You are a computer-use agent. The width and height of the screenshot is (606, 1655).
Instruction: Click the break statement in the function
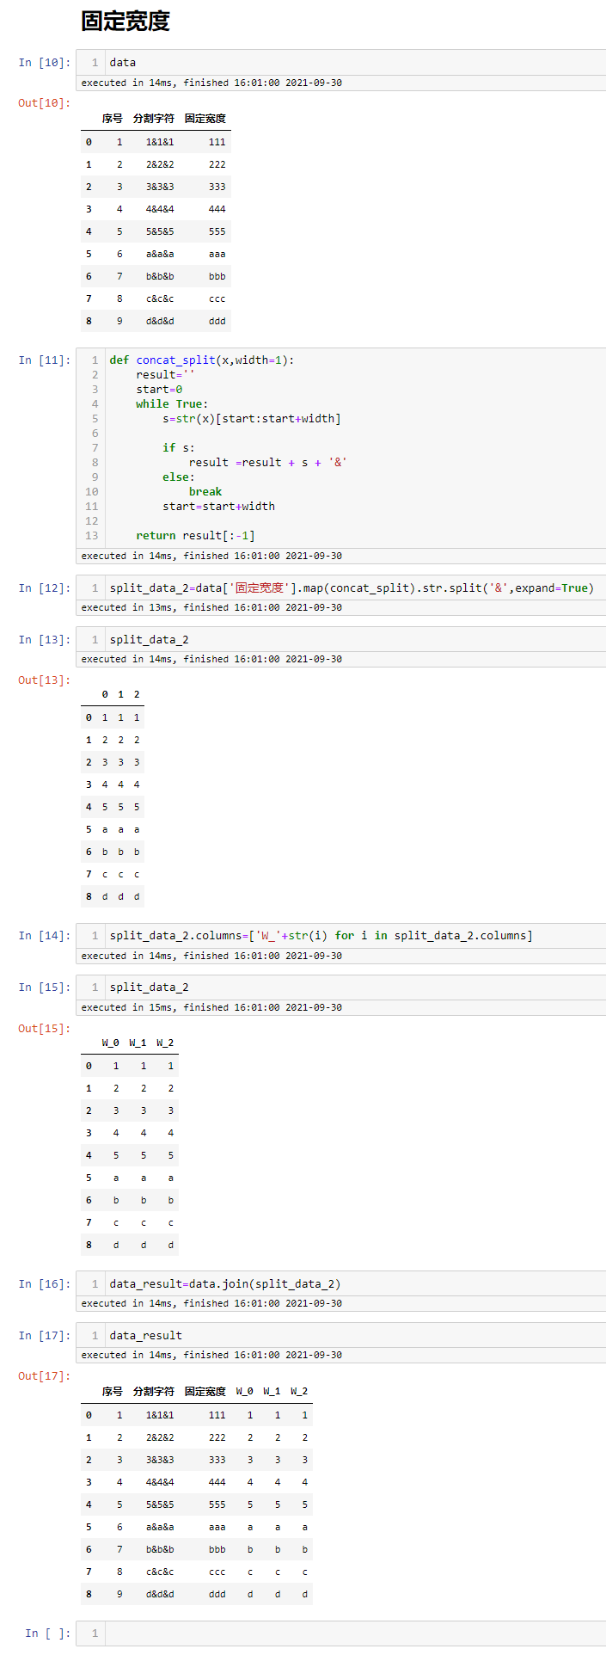(205, 492)
